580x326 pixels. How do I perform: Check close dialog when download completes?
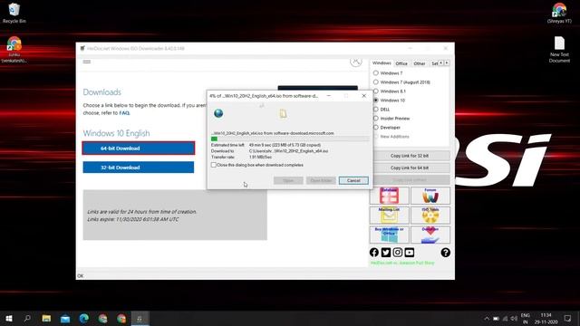click(214, 165)
